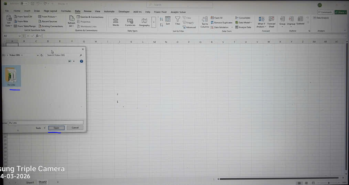Click the Subtotal outline icon
Image resolution: width=349 pixels, height=185 pixels.
(x=300, y=21)
